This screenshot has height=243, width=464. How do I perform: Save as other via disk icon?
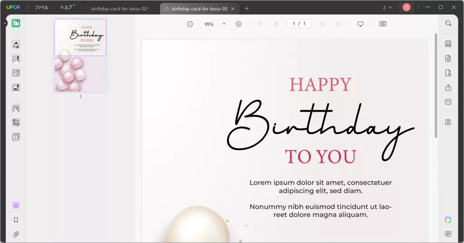[448, 122]
